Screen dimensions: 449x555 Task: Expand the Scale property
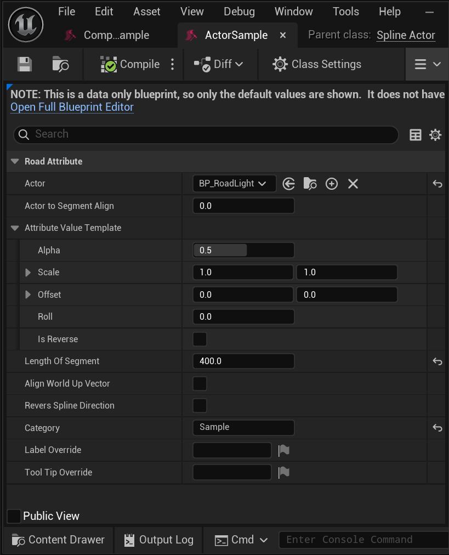(x=28, y=273)
